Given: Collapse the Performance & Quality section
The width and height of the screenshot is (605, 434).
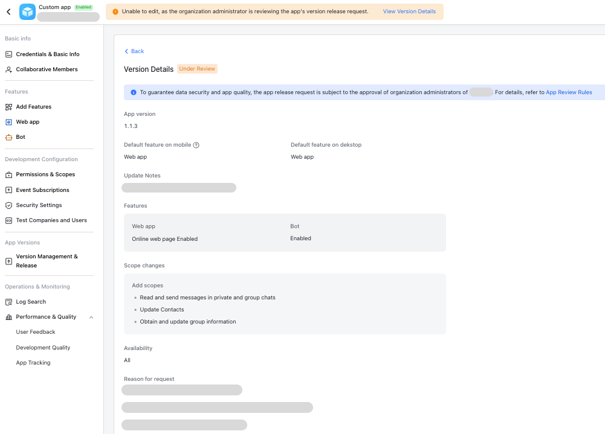Looking at the screenshot, I should pos(91,316).
